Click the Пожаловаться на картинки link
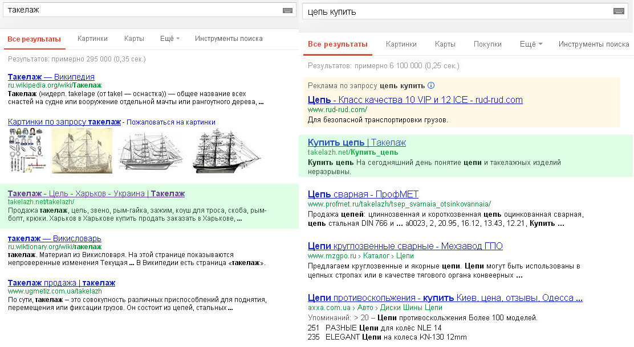 [x=171, y=122]
